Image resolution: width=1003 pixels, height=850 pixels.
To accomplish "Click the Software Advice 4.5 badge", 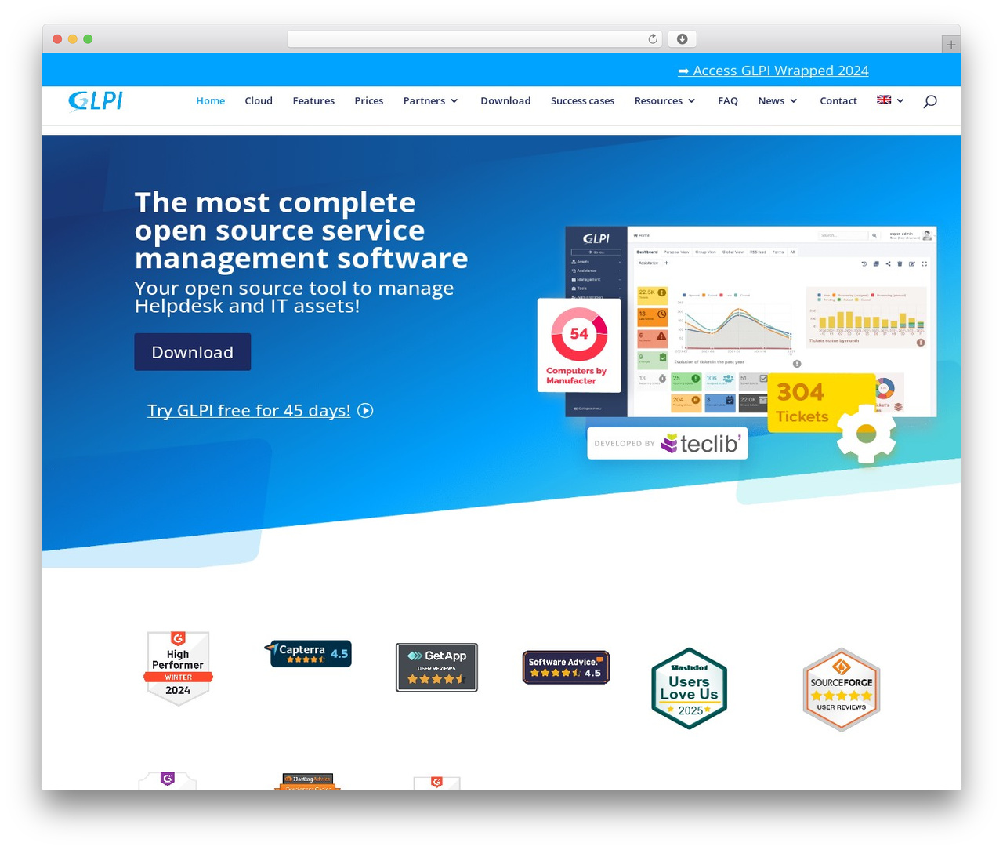I will coord(565,667).
